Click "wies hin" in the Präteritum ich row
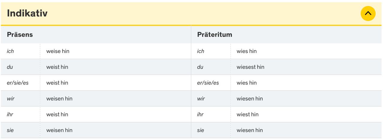Screen dimensions: 383x140 [x=247, y=51]
